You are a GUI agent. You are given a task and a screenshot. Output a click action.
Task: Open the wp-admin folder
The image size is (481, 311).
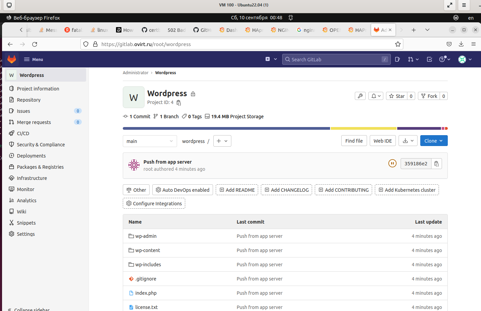point(146,236)
